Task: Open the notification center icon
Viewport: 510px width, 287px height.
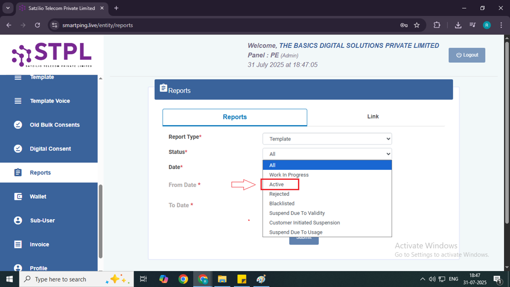Action: [x=497, y=279]
